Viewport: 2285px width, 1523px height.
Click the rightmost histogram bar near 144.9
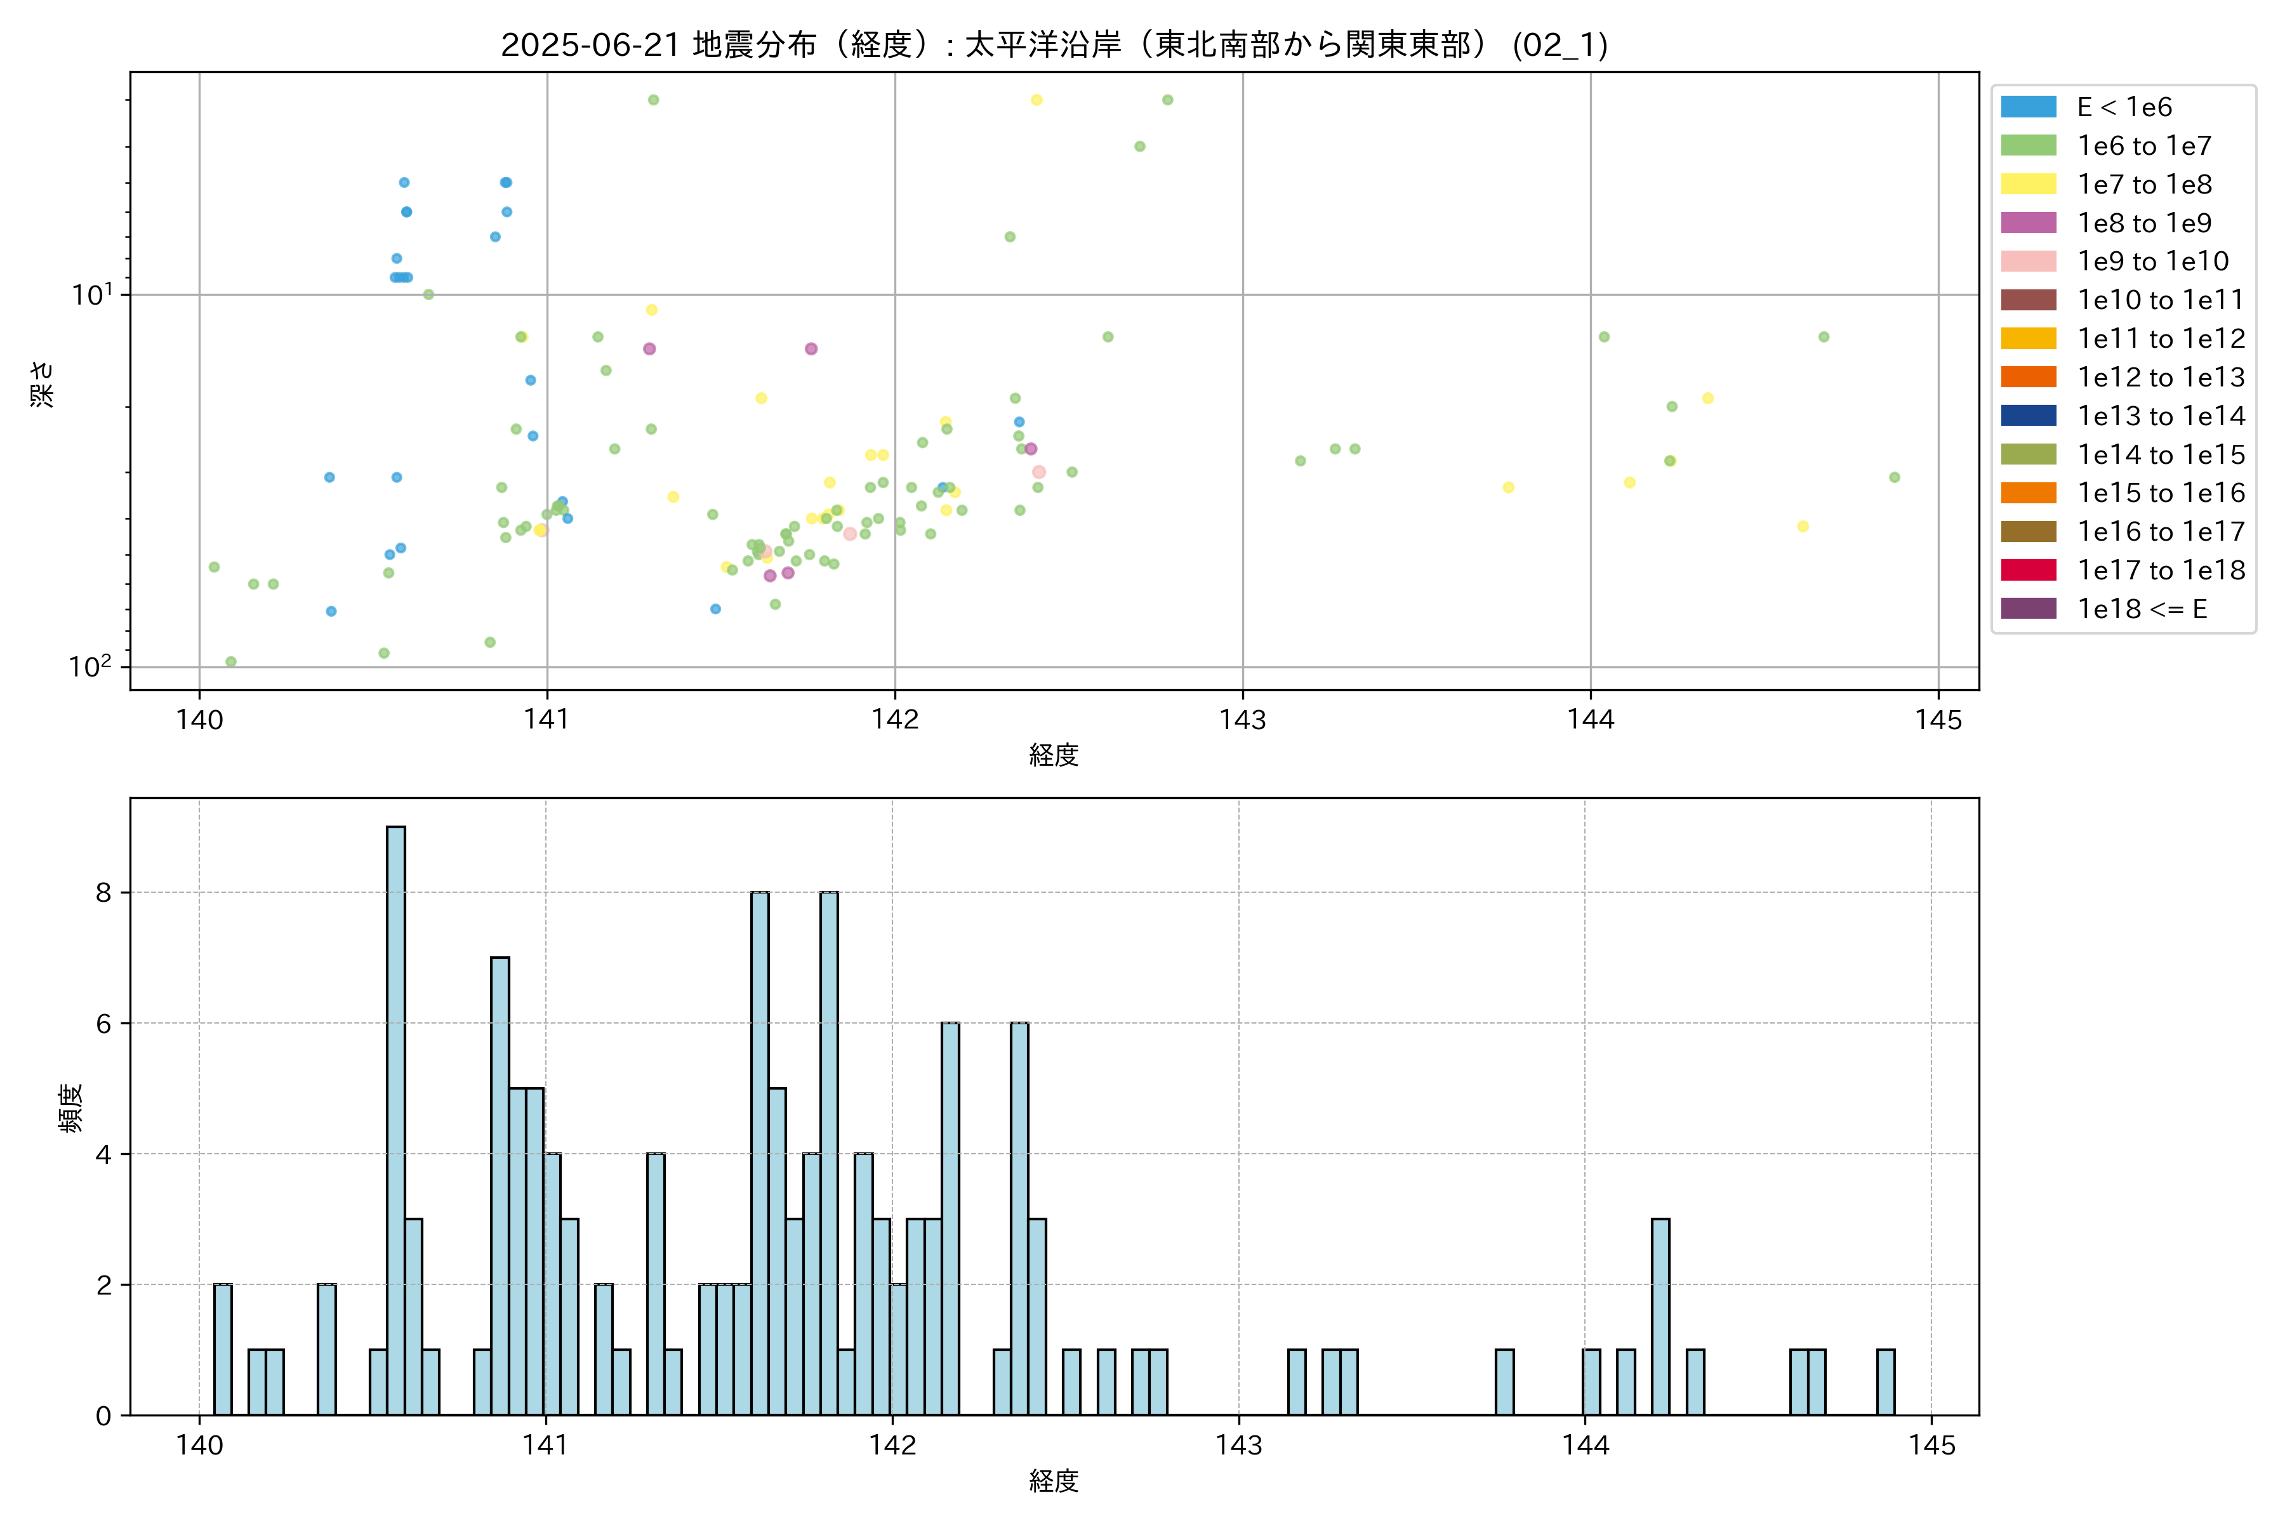(1886, 1381)
